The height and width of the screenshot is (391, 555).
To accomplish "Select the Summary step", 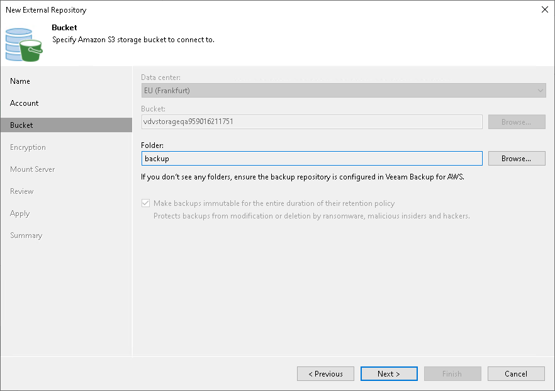I will [26, 235].
